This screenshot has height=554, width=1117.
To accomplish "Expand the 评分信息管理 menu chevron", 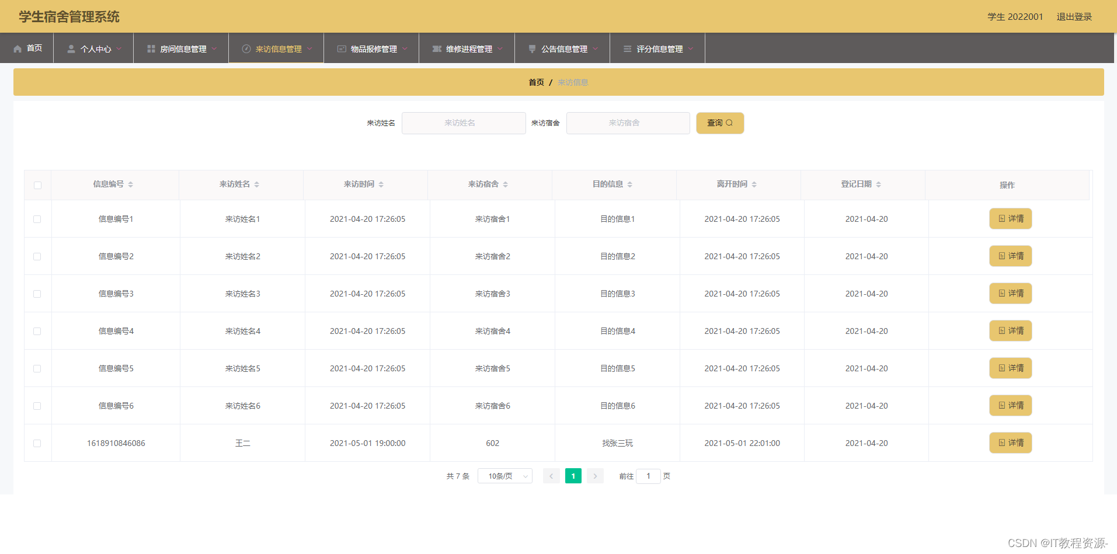I will point(691,49).
